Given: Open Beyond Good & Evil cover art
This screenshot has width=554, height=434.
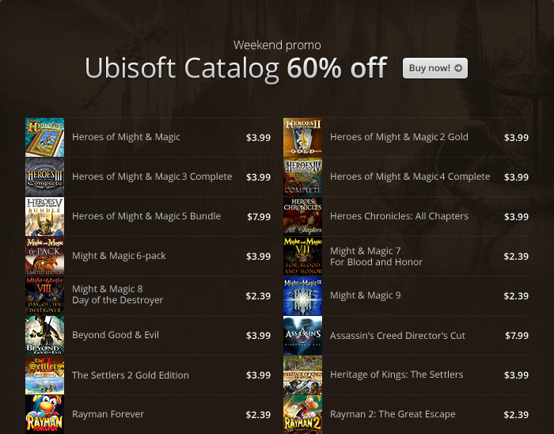Looking at the screenshot, I should [44, 336].
